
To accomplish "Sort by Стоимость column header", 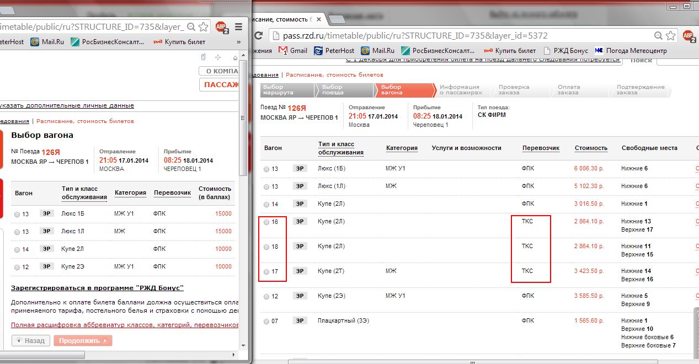I will coord(591,148).
